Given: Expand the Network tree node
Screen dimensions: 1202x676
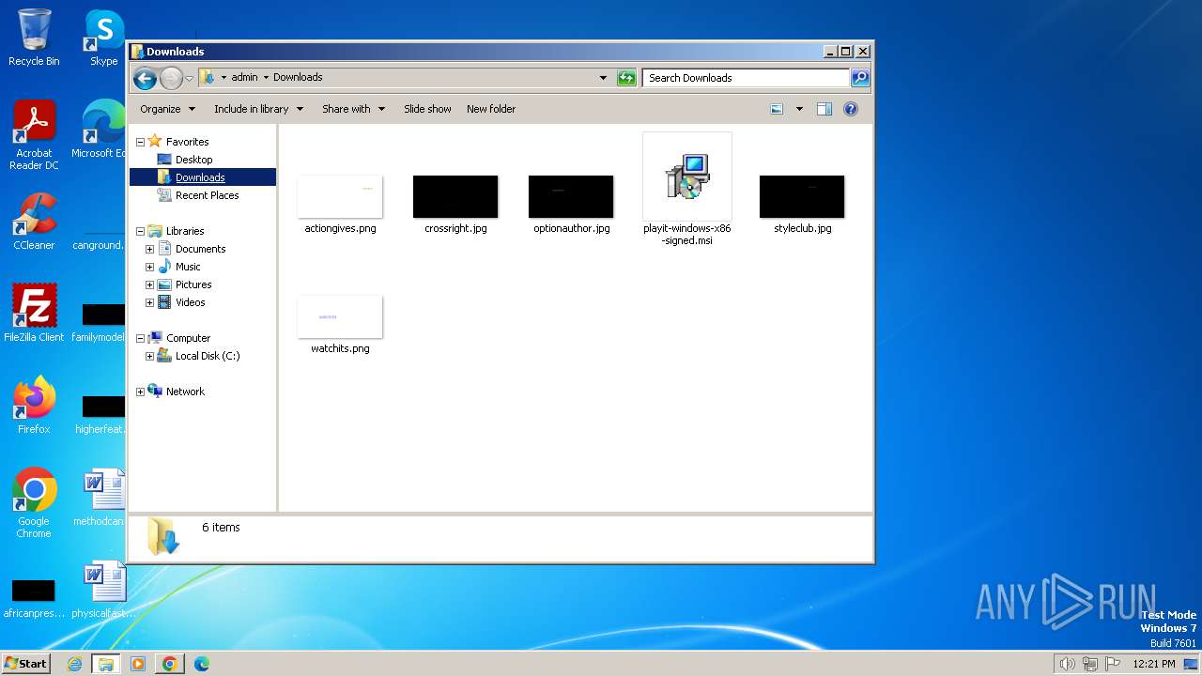Looking at the screenshot, I should point(140,392).
